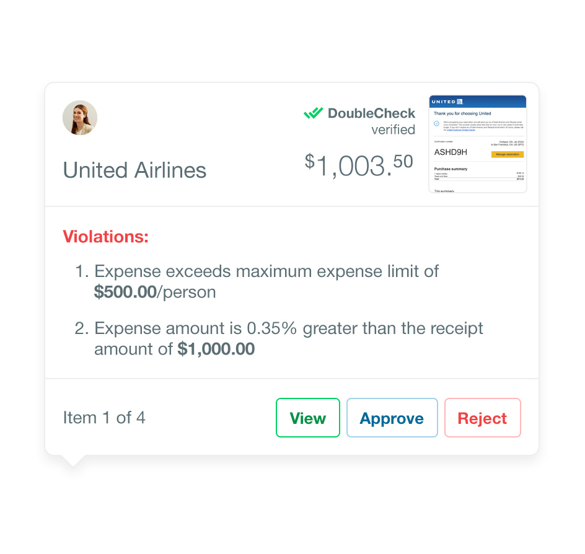
Task: Click the red Violations heading
Action: tap(105, 236)
